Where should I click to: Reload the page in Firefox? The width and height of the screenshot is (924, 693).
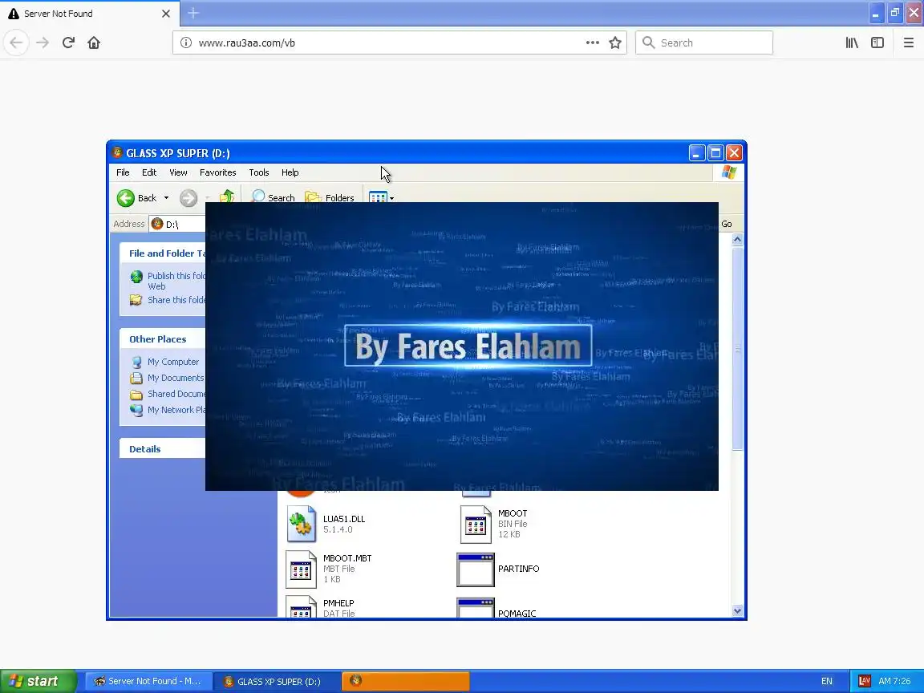pos(68,43)
